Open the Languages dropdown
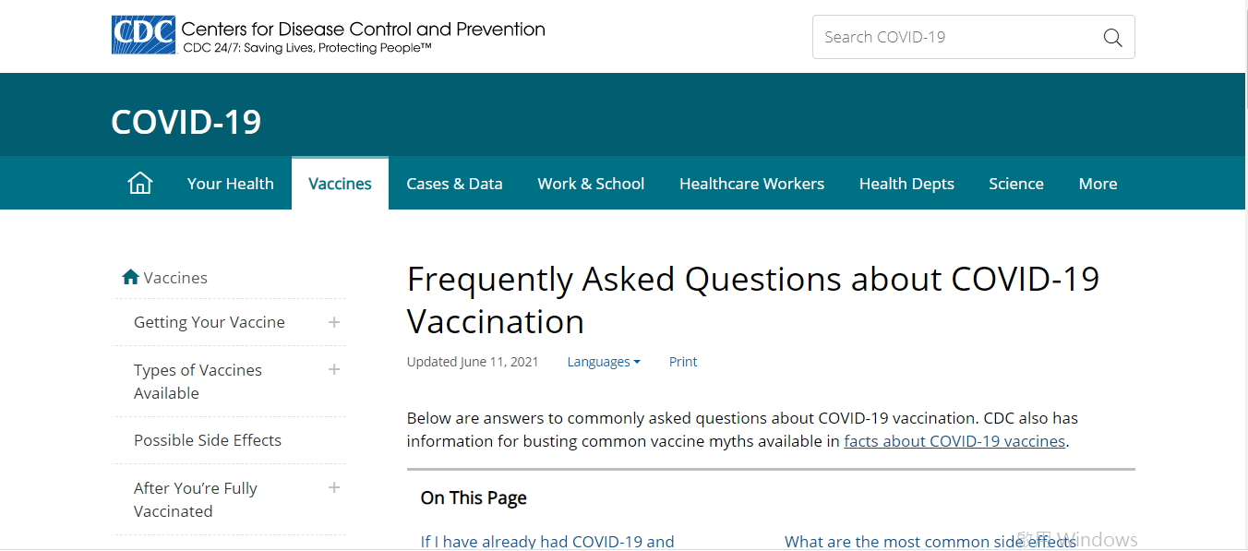This screenshot has width=1248, height=551. (x=603, y=362)
